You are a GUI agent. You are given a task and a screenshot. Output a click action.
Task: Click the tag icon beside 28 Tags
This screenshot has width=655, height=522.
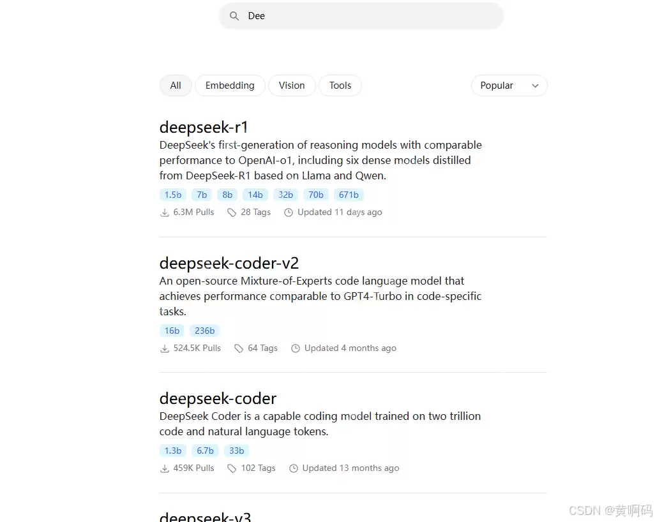point(231,212)
